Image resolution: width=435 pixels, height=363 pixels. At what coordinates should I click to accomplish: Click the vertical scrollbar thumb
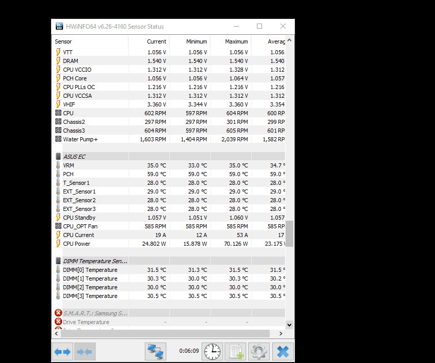(x=289, y=233)
